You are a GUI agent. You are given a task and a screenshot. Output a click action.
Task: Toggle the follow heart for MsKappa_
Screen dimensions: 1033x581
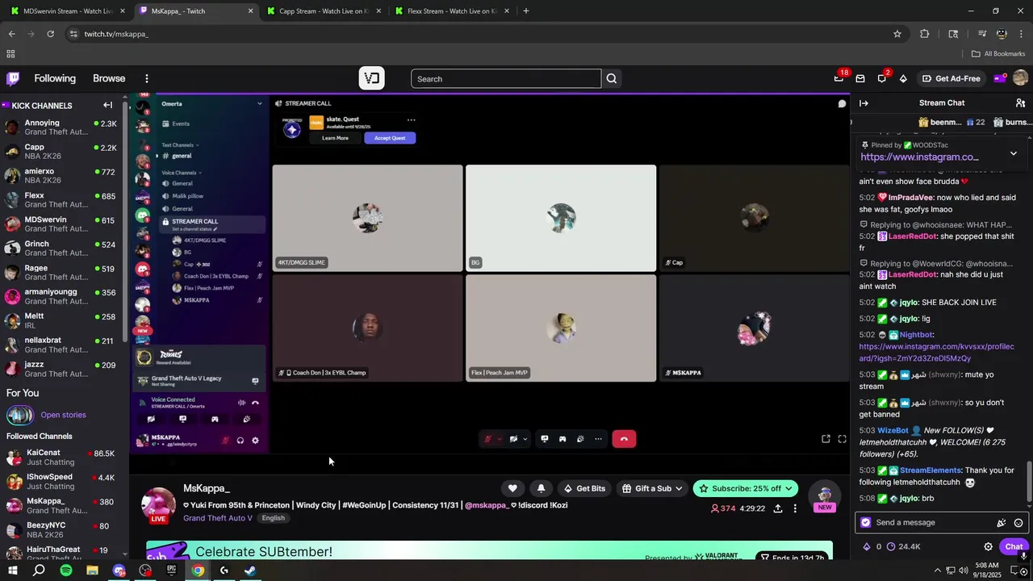512,488
